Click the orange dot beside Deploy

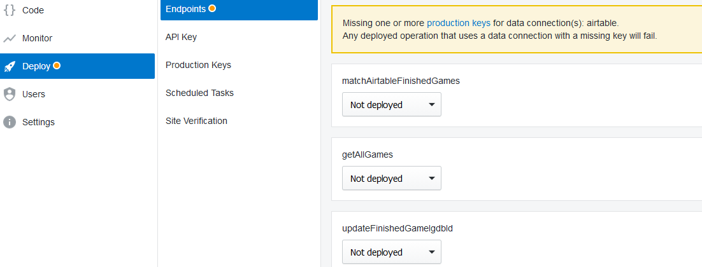click(x=57, y=65)
